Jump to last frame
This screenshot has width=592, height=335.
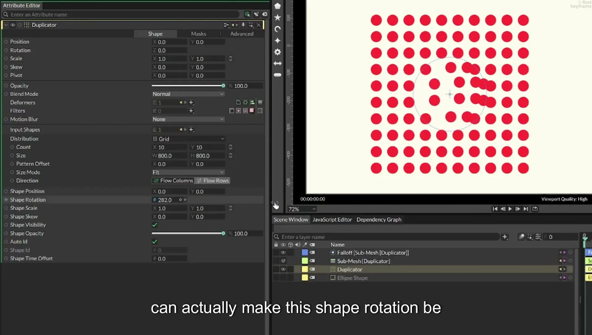(x=526, y=209)
